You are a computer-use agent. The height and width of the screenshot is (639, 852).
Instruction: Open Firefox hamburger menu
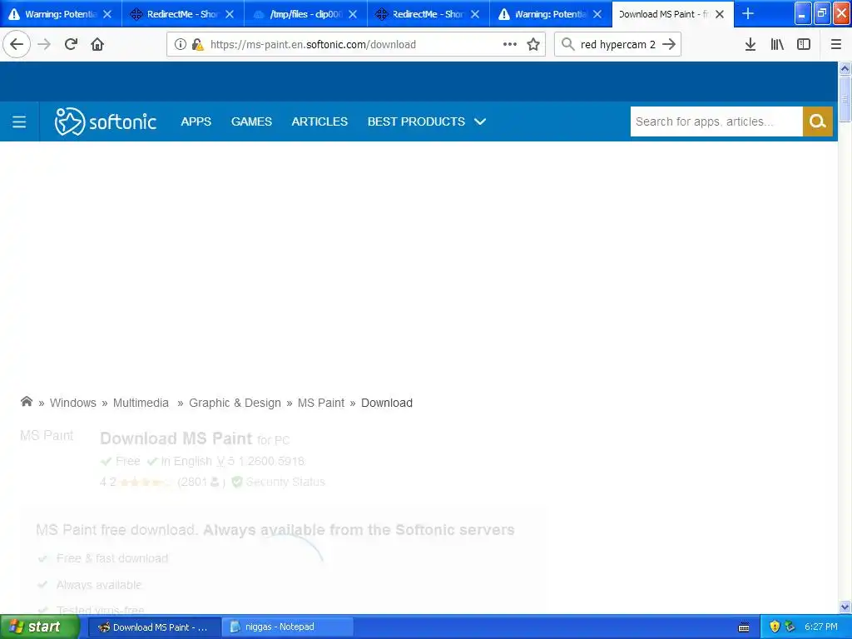[x=836, y=44]
